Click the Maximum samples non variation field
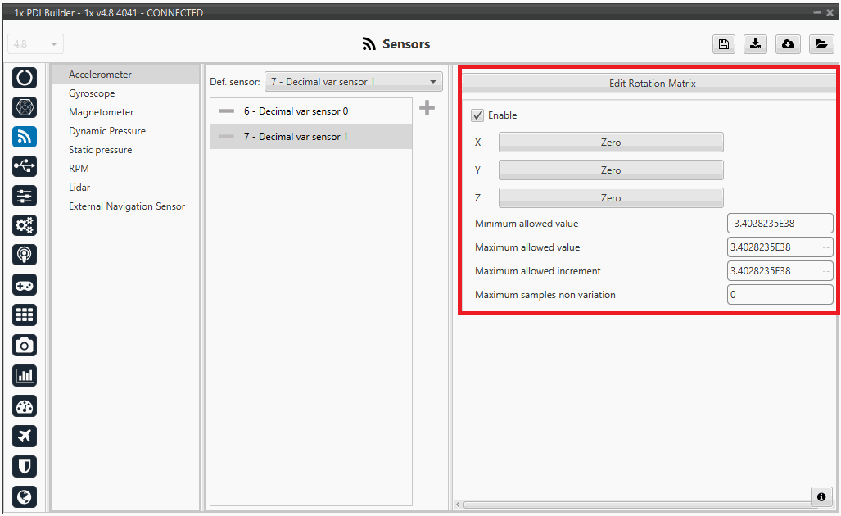 (x=780, y=295)
